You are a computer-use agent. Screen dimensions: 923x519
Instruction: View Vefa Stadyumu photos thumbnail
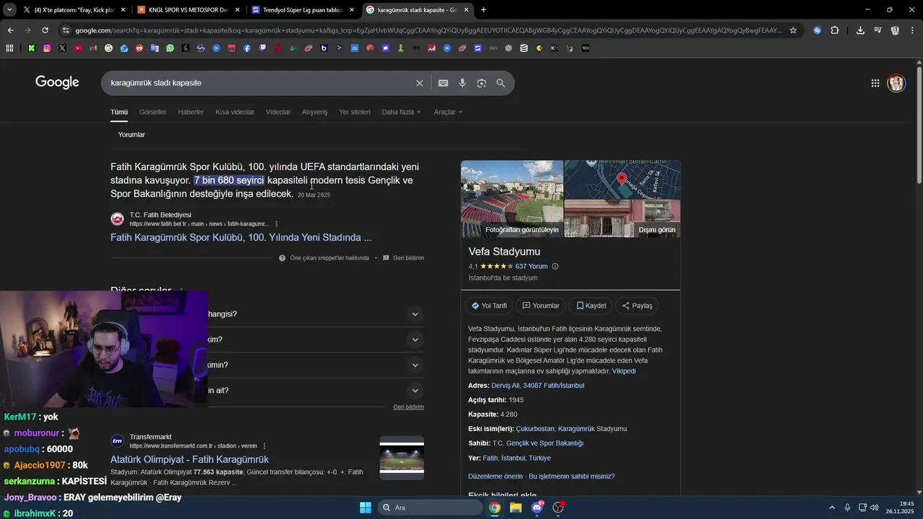coord(512,199)
